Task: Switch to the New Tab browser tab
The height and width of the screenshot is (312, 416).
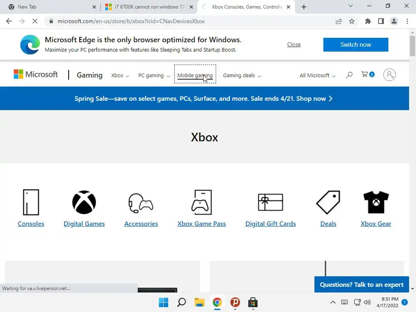Action: tap(50, 7)
